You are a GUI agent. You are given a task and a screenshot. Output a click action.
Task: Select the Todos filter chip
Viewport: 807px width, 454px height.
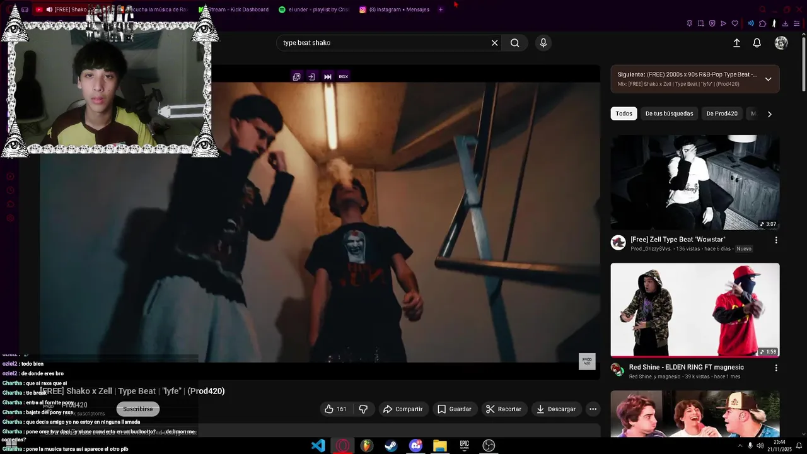pos(624,114)
